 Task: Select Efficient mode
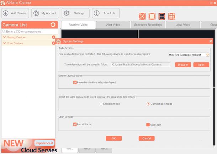click(x=101, y=104)
